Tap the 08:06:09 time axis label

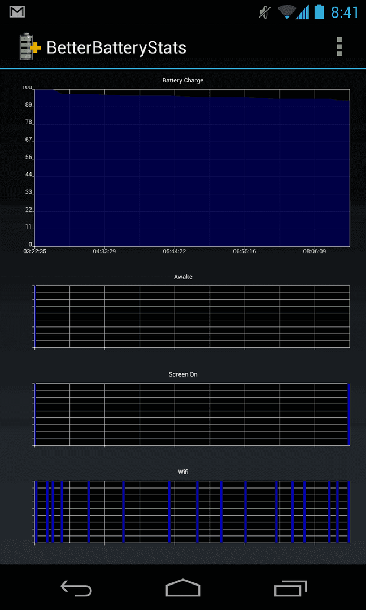(x=314, y=251)
